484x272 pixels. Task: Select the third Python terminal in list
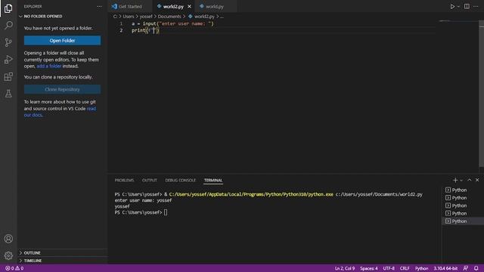[x=462, y=206]
